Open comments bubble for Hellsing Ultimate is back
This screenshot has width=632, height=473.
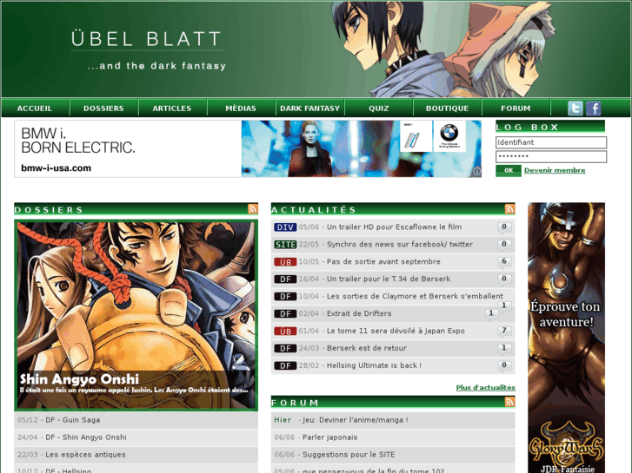[x=504, y=366]
